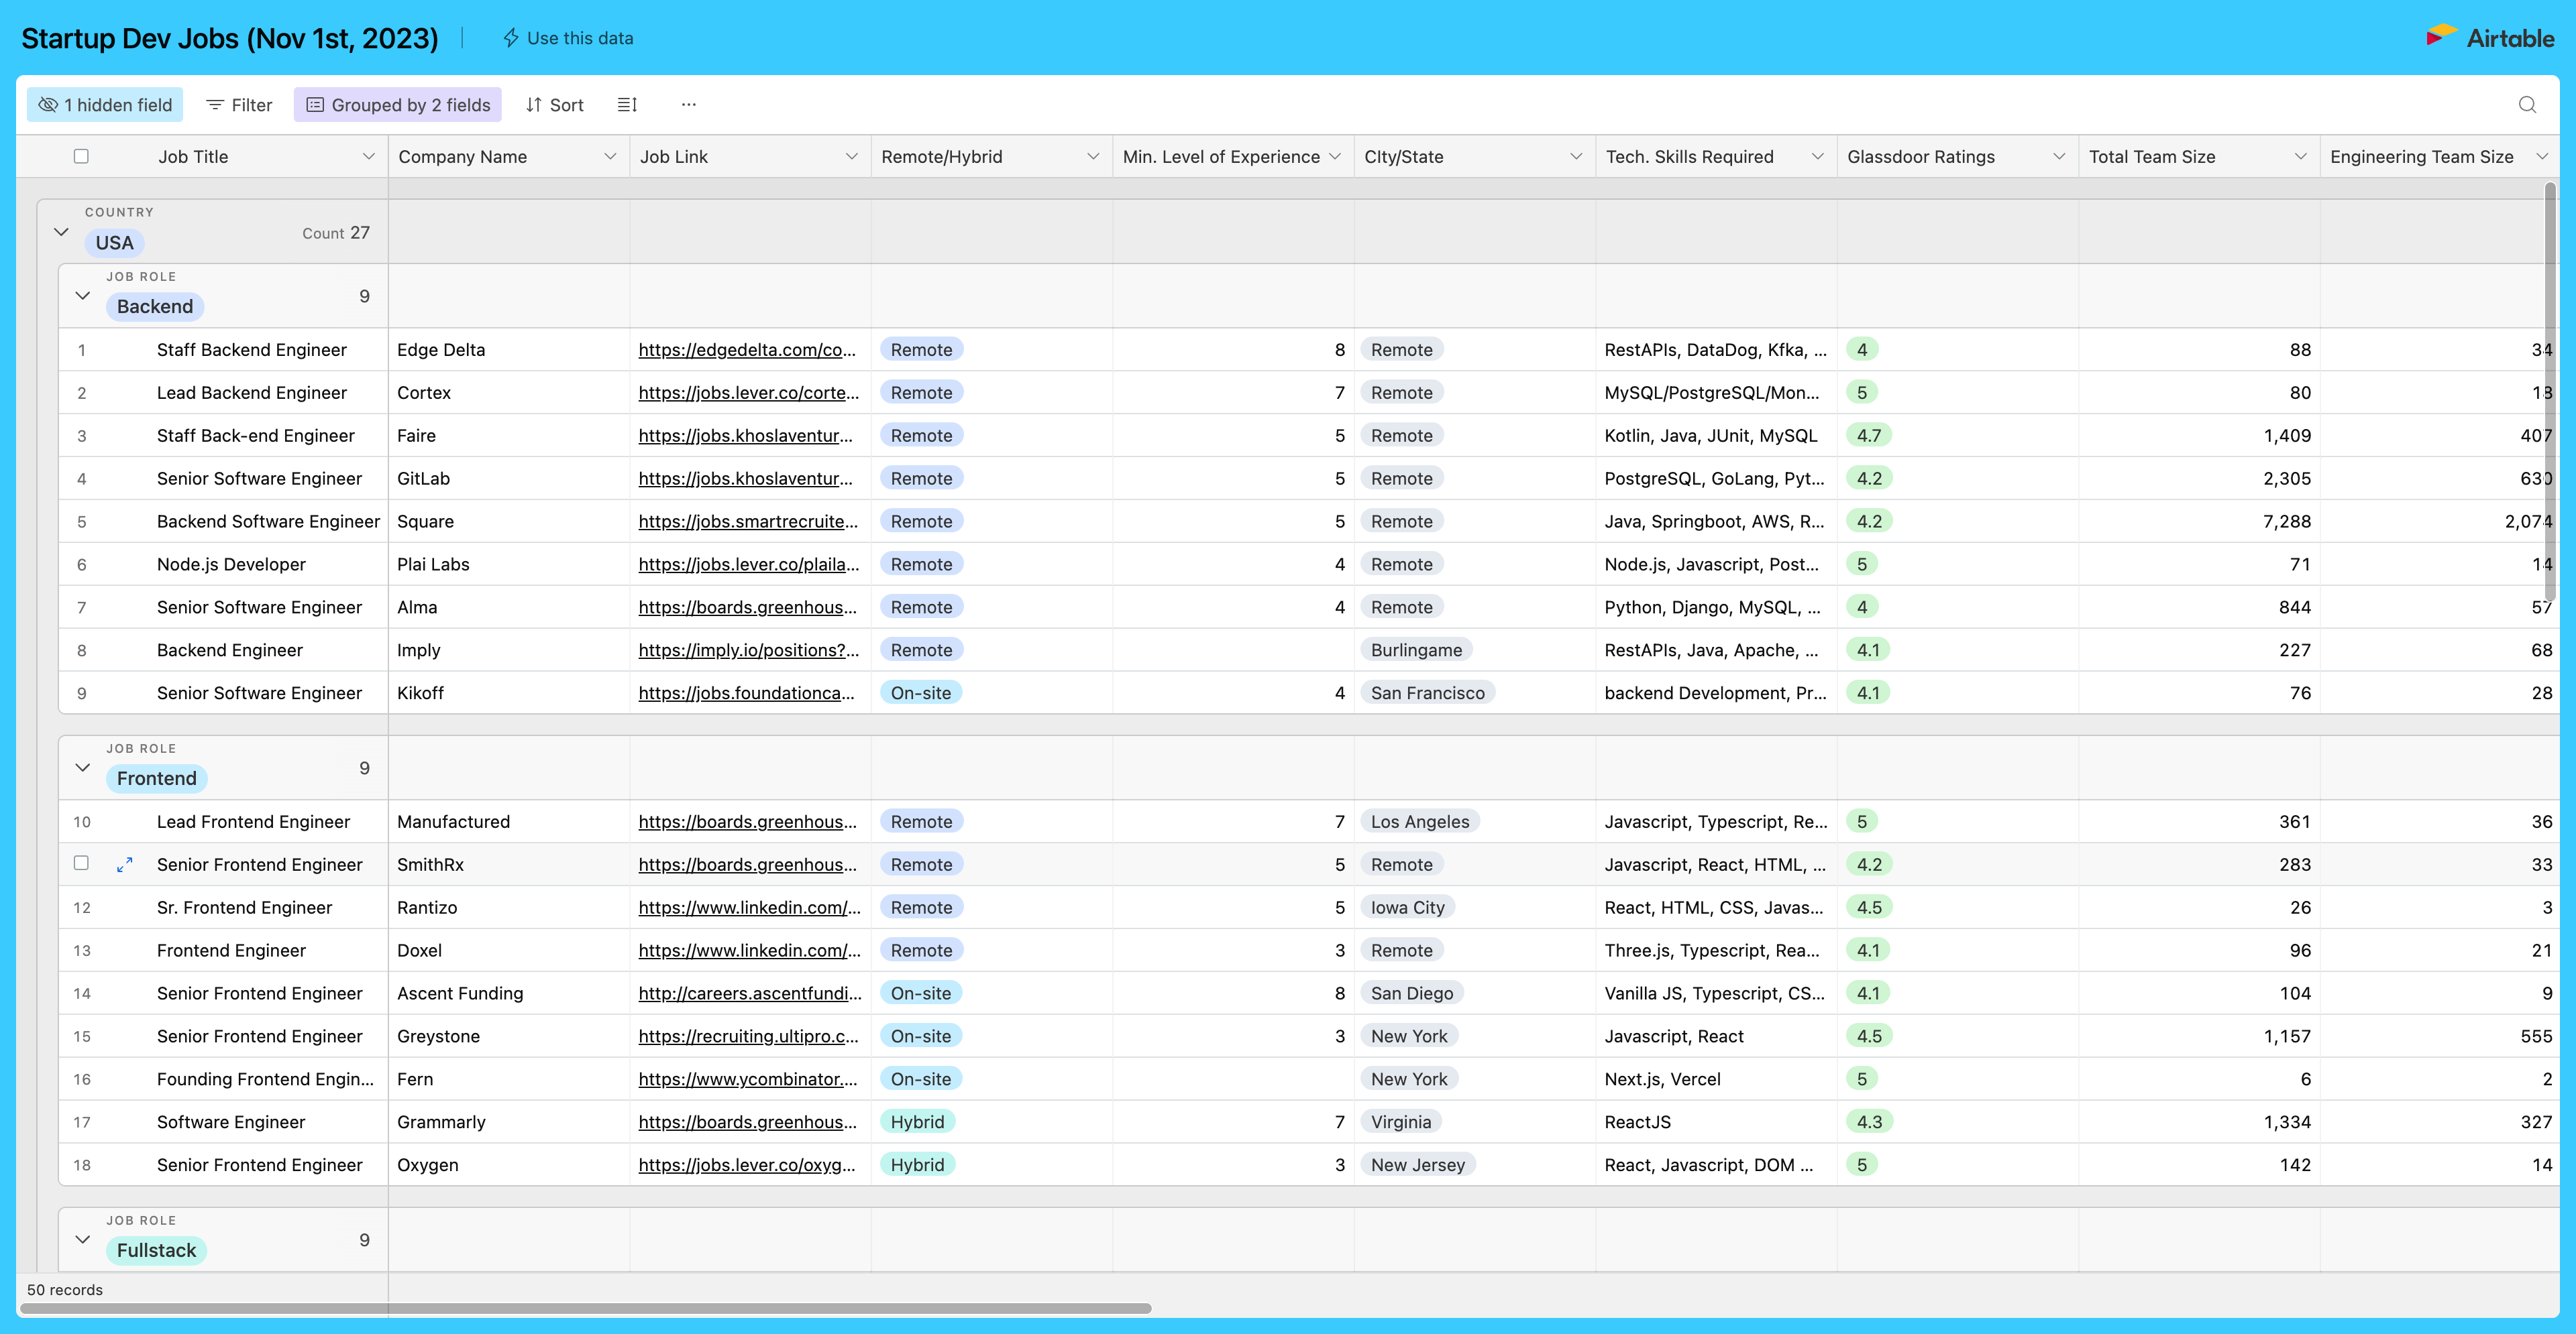
Task: Open the Engineering Team Size column dropdown
Action: pos(2542,157)
